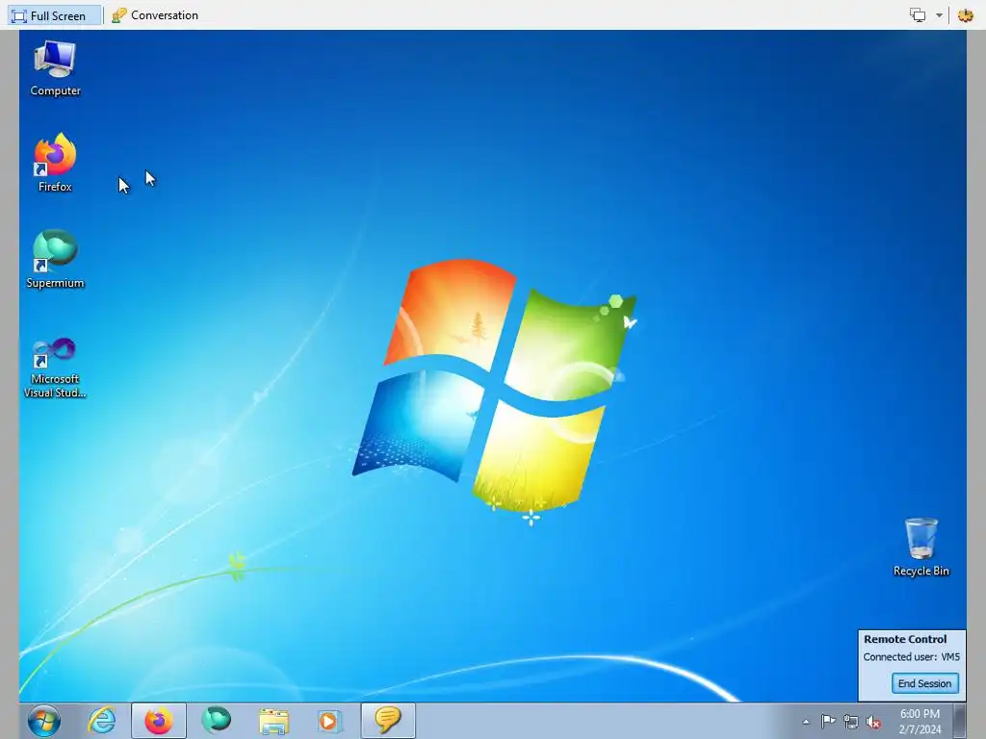Select the Firefox desktop shortcut
The width and height of the screenshot is (986, 739).
pyautogui.click(x=55, y=163)
